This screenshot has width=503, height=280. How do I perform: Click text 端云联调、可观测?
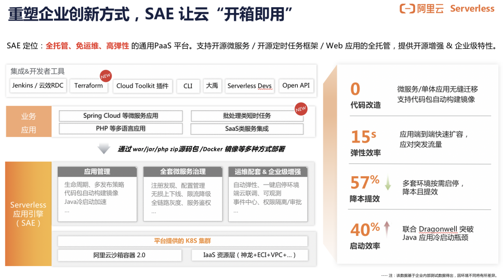coord(257,193)
